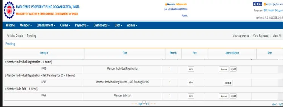This screenshot has height=107, width=283.
Task: Go to Home via house icon
Action: (7, 25)
